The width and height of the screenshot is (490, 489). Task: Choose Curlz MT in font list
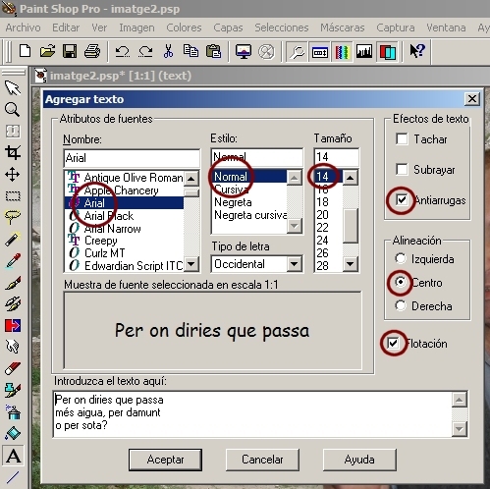pos(125,253)
